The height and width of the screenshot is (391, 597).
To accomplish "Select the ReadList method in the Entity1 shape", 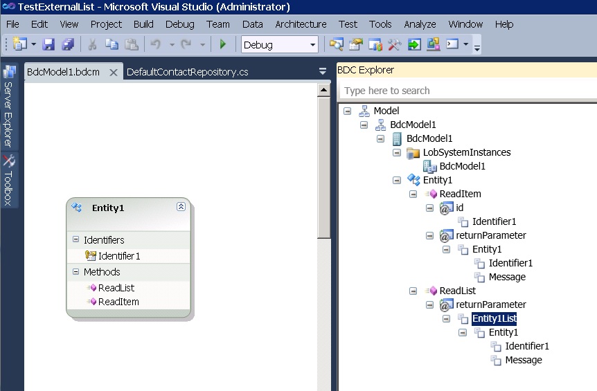I will point(116,288).
